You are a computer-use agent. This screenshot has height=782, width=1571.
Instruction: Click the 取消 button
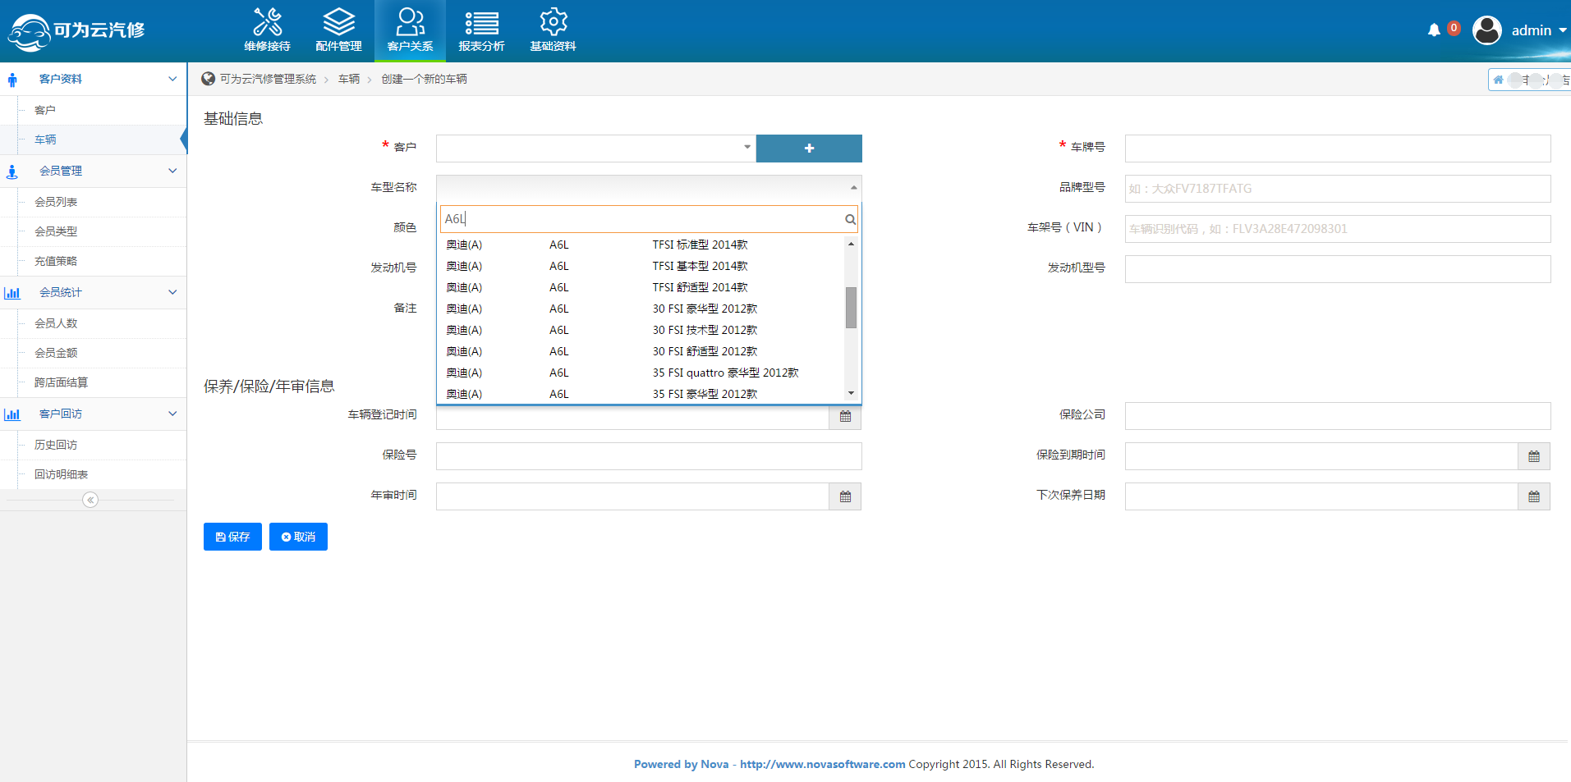tap(298, 537)
